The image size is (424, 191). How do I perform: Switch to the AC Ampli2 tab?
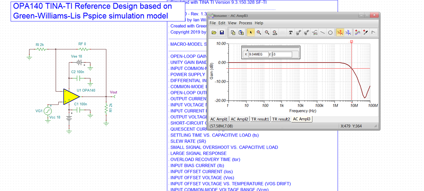click(x=239, y=119)
